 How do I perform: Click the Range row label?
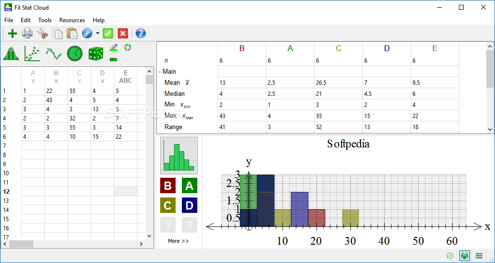(173, 127)
